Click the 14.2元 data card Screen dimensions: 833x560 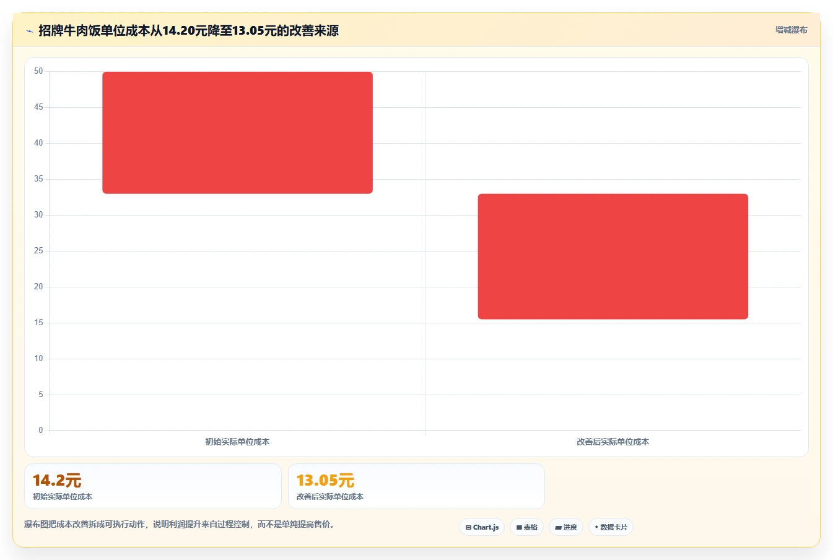[x=153, y=486]
